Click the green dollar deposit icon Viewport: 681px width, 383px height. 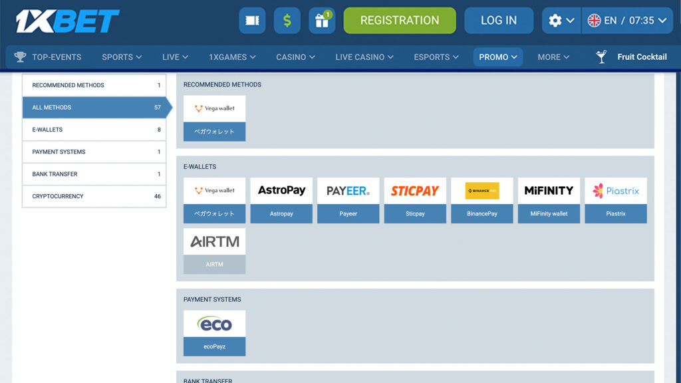point(287,21)
